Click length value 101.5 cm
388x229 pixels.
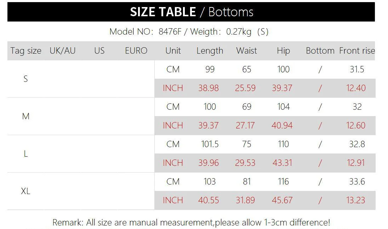[x=210, y=144]
